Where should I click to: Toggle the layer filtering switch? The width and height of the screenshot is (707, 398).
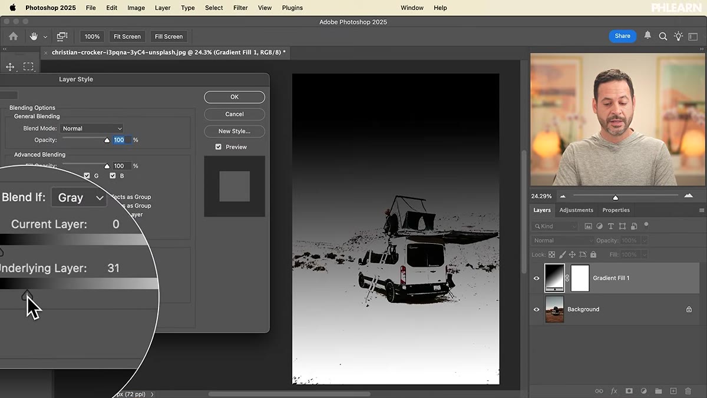[x=646, y=225]
